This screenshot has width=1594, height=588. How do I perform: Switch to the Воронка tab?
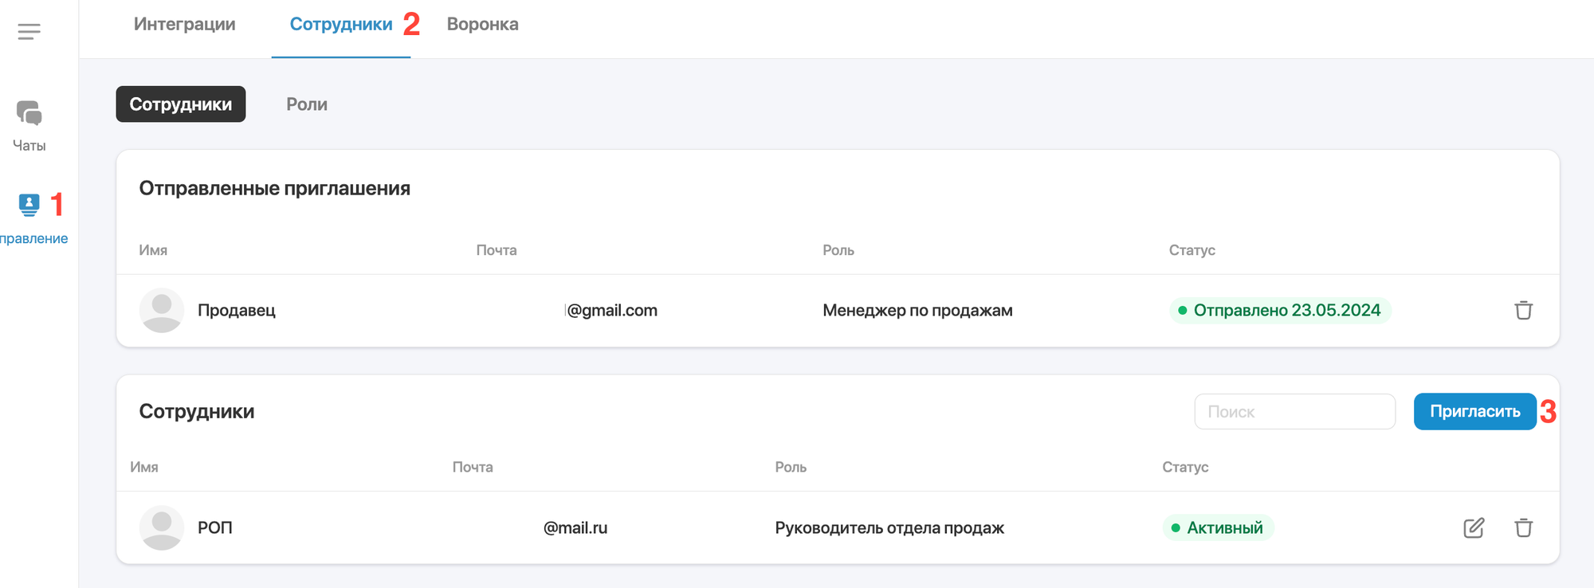[x=482, y=24]
